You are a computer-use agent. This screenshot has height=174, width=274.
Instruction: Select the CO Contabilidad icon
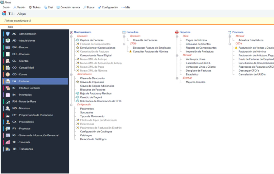(8, 68)
